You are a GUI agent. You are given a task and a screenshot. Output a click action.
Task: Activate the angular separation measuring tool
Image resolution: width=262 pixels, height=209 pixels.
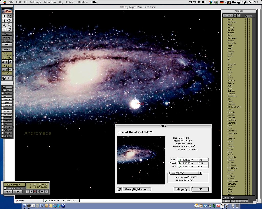tap(4, 25)
